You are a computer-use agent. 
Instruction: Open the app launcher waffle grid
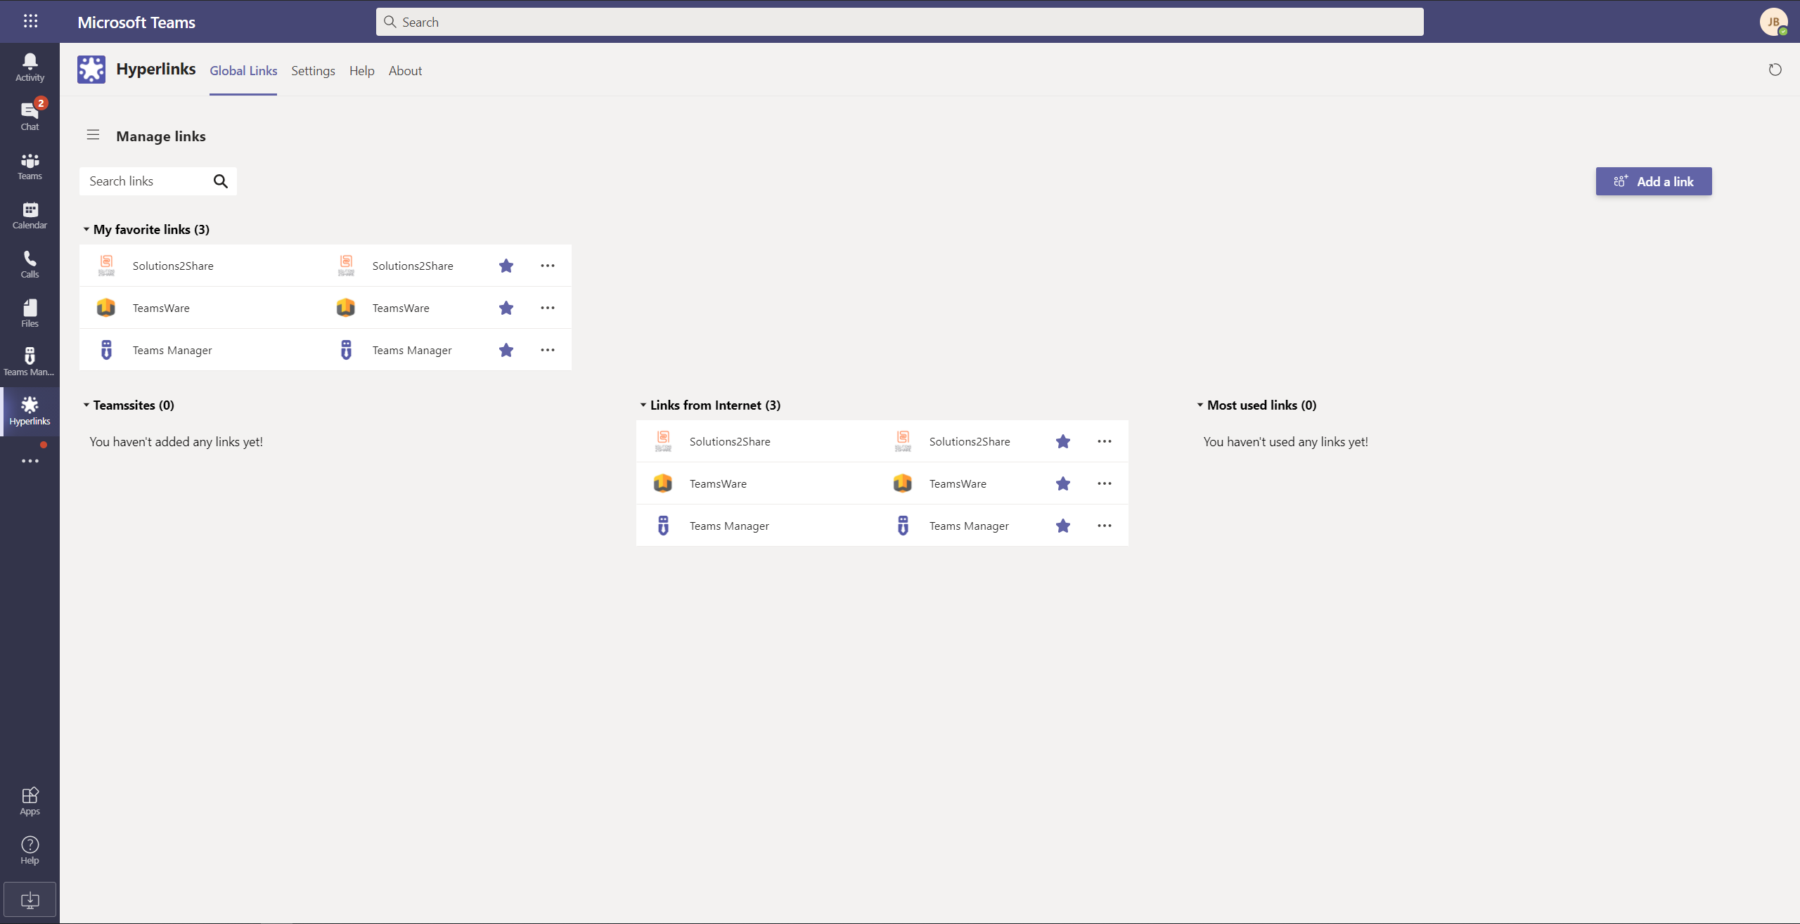coord(30,21)
